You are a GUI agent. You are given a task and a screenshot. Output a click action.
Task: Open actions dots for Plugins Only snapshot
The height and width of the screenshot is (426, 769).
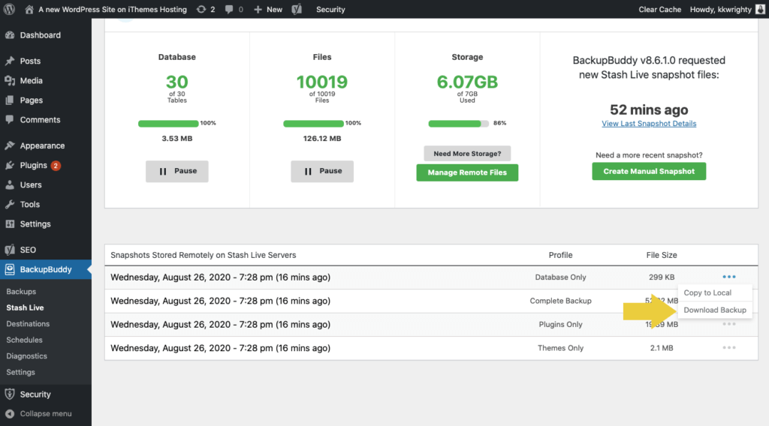(x=728, y=324)
